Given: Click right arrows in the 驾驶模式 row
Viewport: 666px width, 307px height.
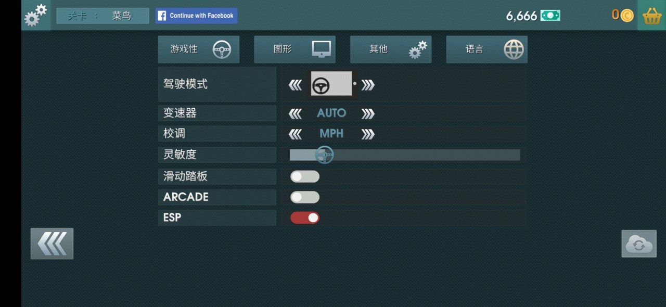Looking at the screenshot, I should (368, 83).
